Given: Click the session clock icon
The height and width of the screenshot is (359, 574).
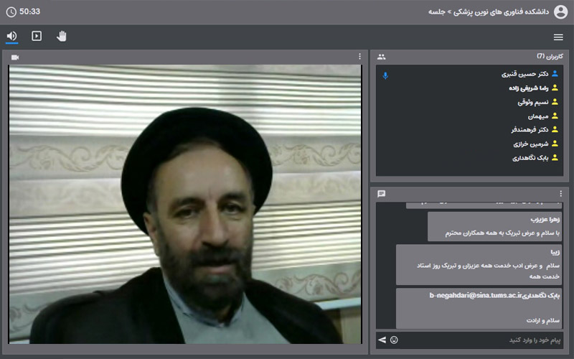Looking at the screenshot, I should (x=11, y=12).
